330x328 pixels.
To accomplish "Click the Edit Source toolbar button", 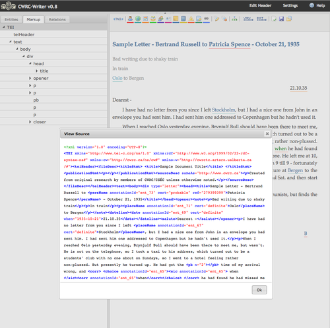I will tap(261, 19).
